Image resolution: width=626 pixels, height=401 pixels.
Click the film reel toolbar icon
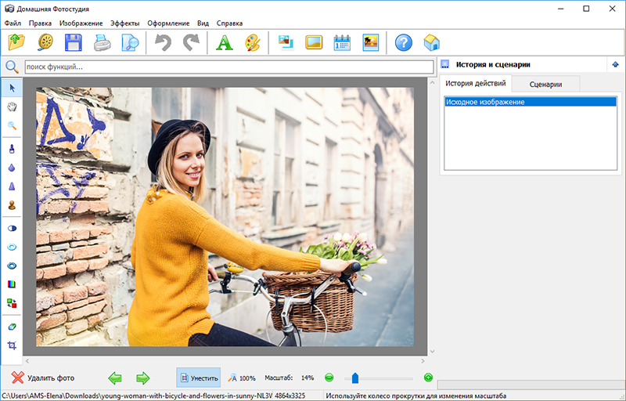(x=45, y=42)
